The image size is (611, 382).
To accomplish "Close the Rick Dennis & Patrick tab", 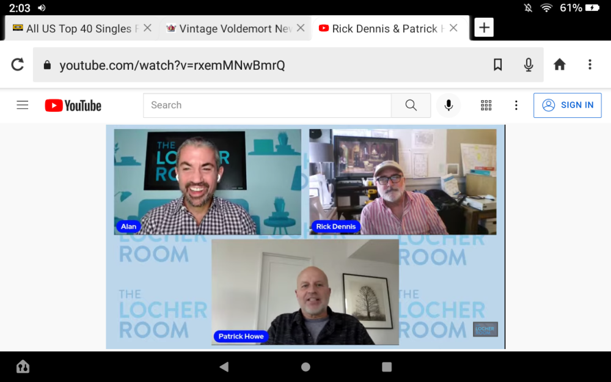I will click(x=453, y=28).
